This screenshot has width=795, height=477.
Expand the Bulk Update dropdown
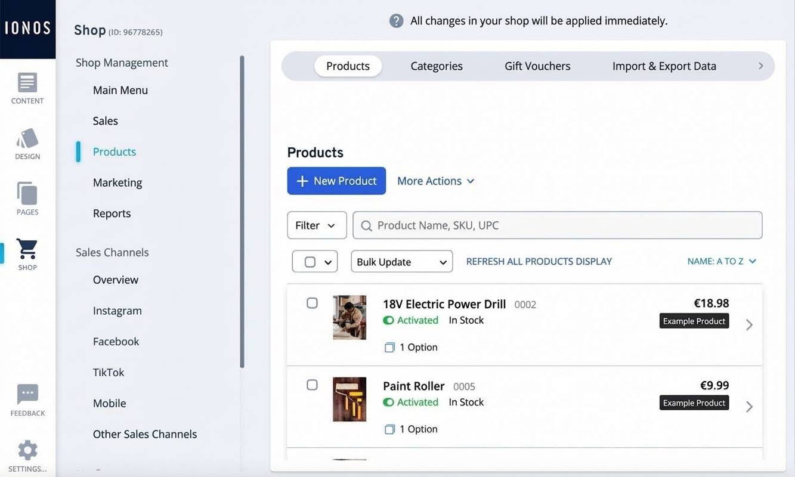coord(401,262)
